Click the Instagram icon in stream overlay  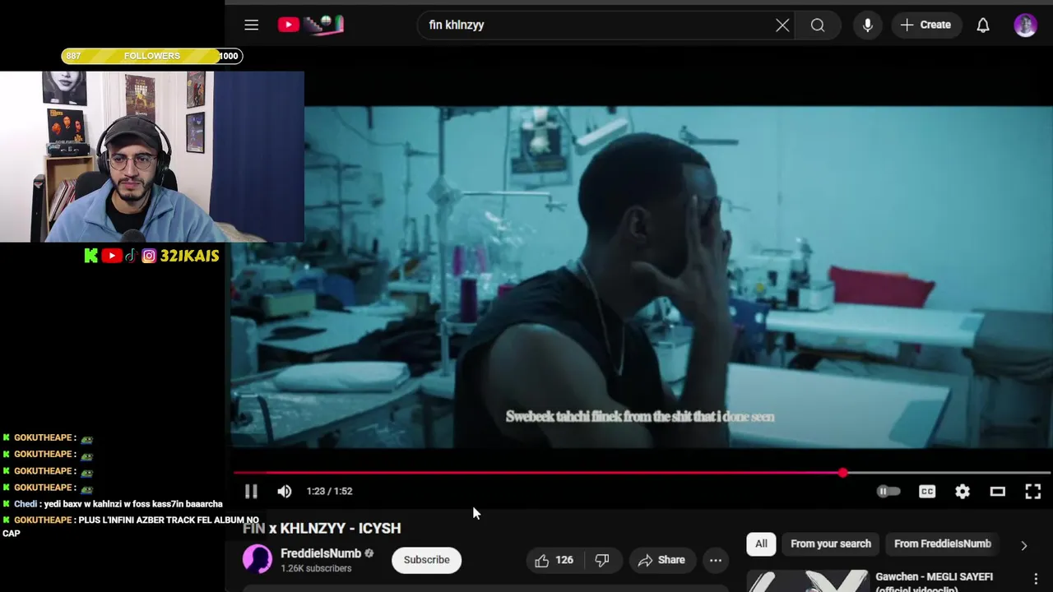(149, 256)
